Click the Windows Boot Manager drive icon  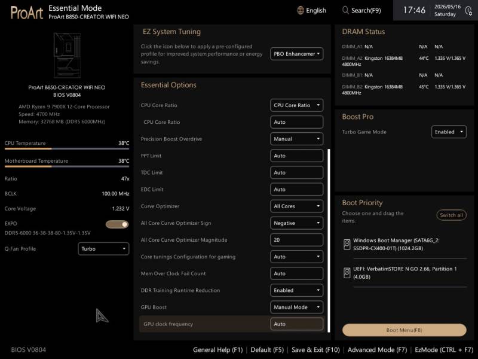pyautogui.click(x=347, y=244)
